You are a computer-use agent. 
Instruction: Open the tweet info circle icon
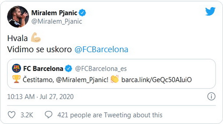tap(211, 97)
